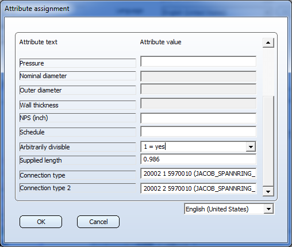Click the Supplied length field showing 0.986

pyautogui.click(x=198, y=159)
